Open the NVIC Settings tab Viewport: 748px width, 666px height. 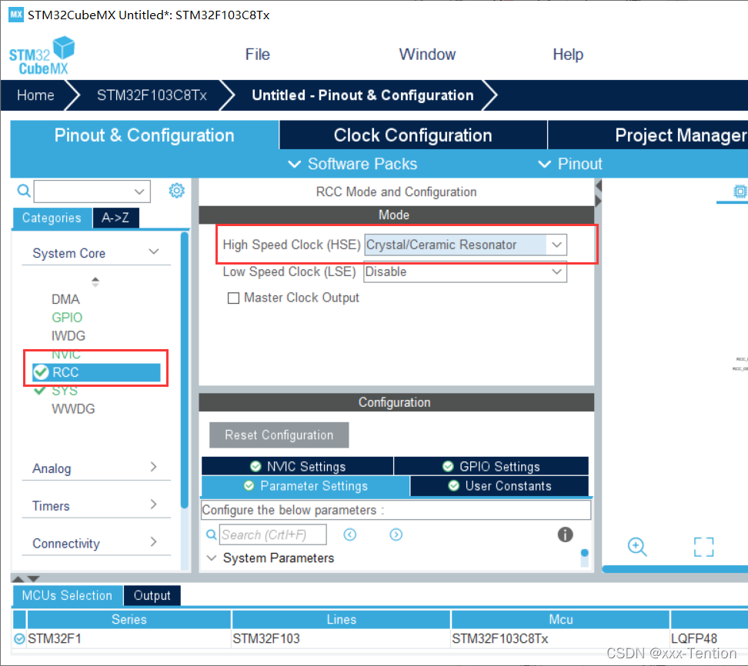coord(298,466)
